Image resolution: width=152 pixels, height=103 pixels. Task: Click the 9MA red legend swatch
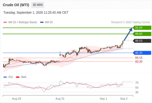tap(18, 77)
